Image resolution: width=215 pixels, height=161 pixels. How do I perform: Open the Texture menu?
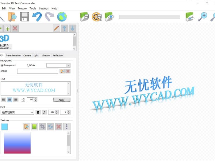pyautogui.click(x=22, y=9)
